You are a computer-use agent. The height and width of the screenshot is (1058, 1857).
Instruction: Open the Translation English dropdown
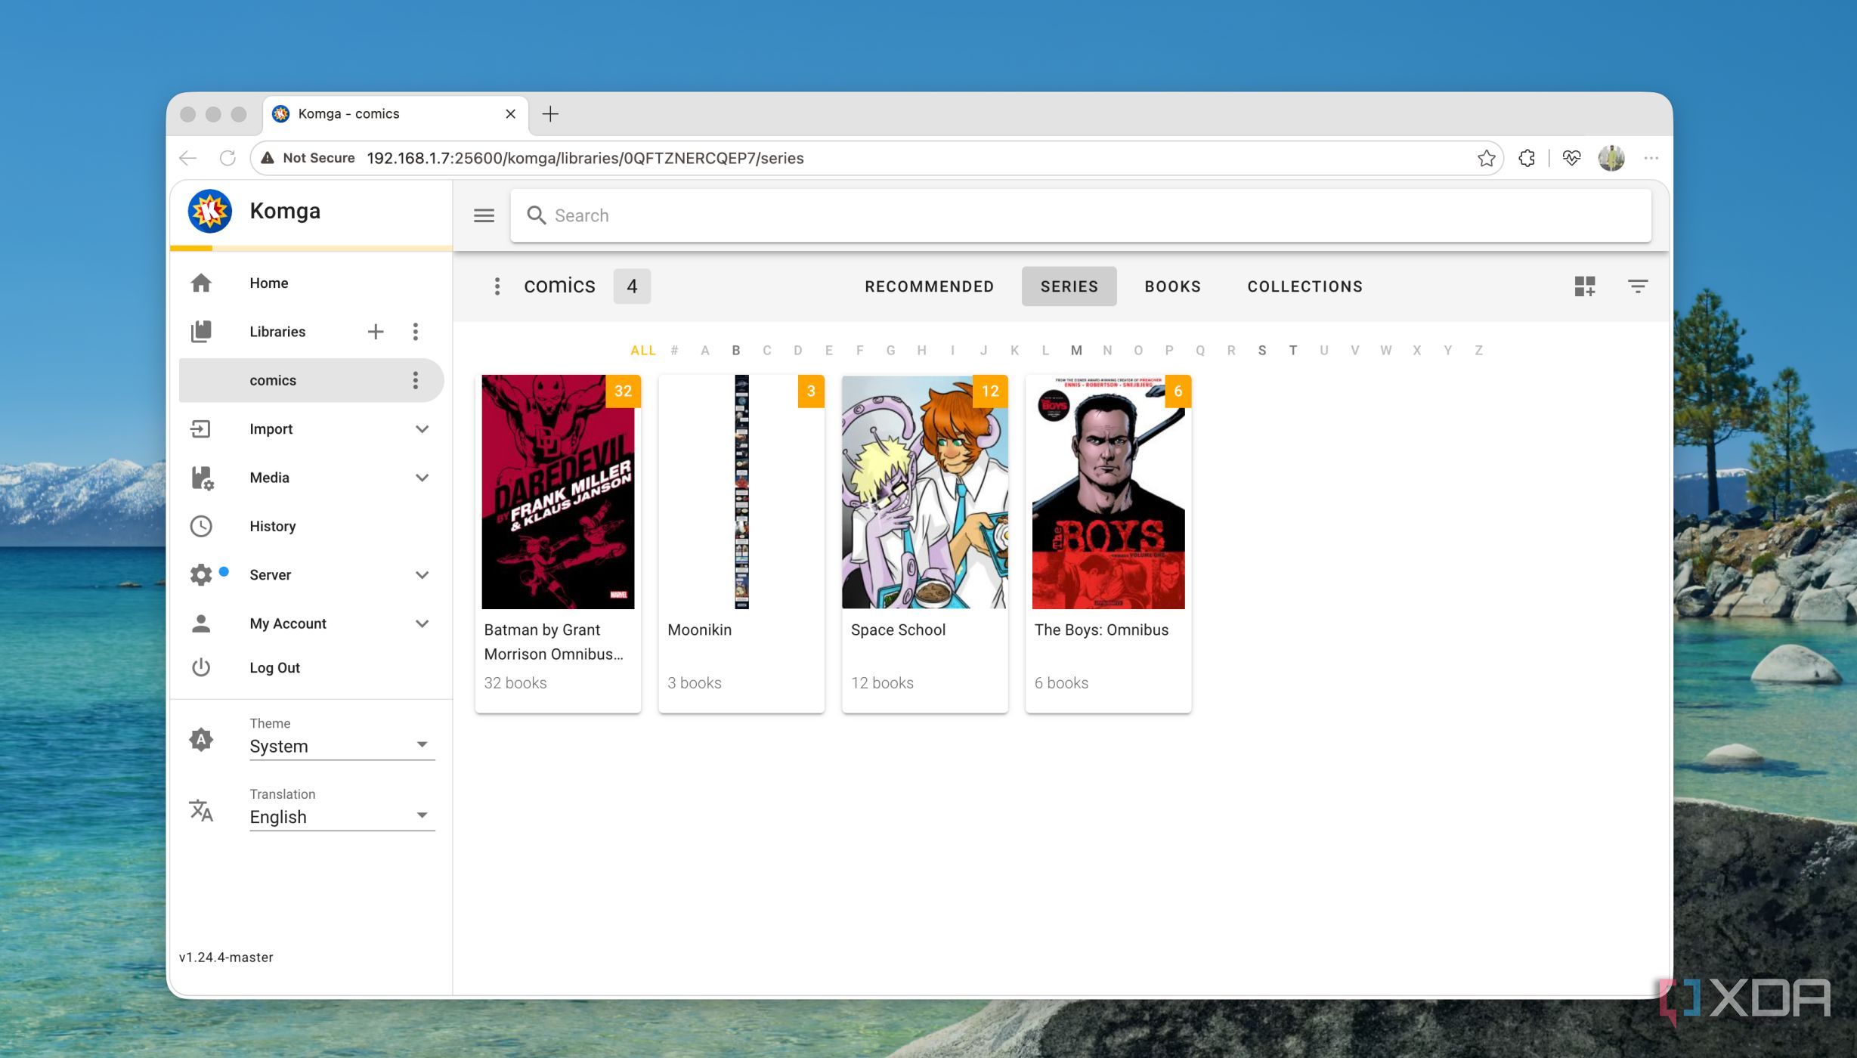(x=342, y=817)
